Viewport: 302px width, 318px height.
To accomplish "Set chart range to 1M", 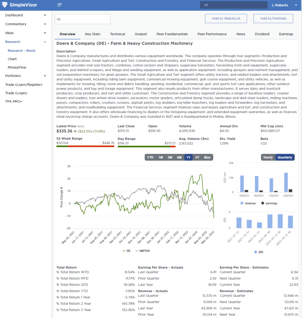I will (161, 157).
